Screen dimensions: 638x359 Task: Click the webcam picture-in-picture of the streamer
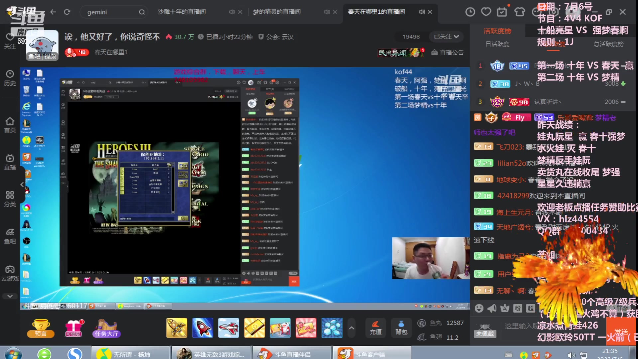coord(431,258)
